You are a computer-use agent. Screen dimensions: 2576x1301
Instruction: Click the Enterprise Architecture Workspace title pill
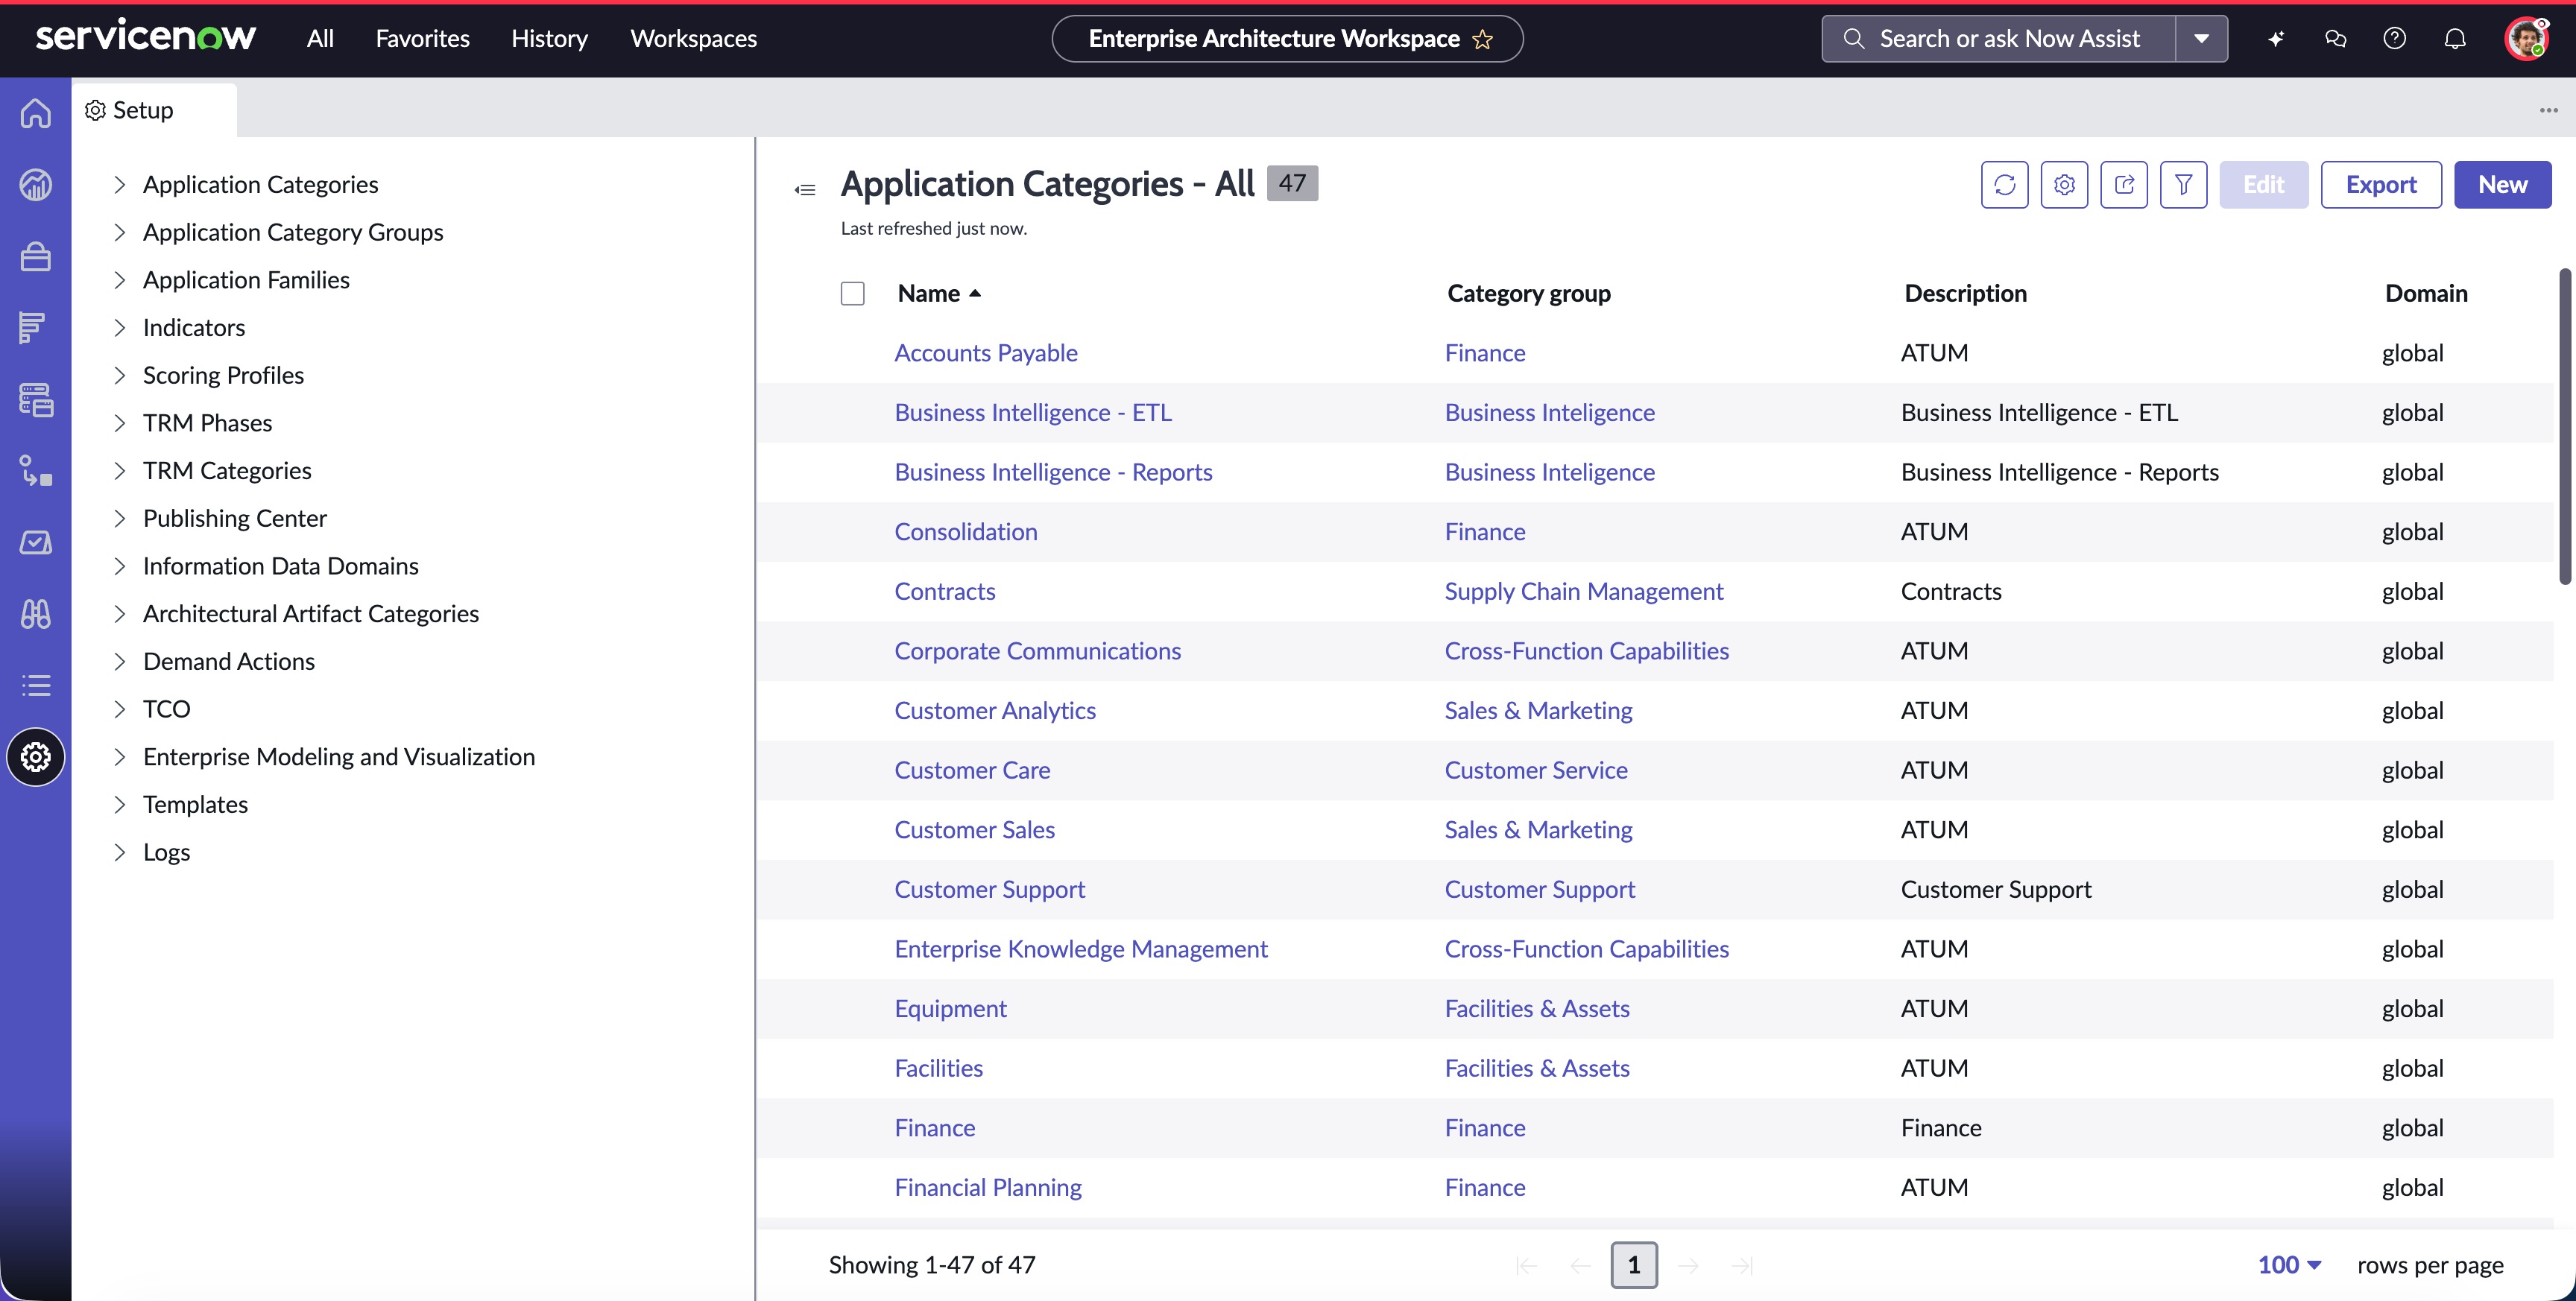pyautogui.click(x=1287, y=39)
